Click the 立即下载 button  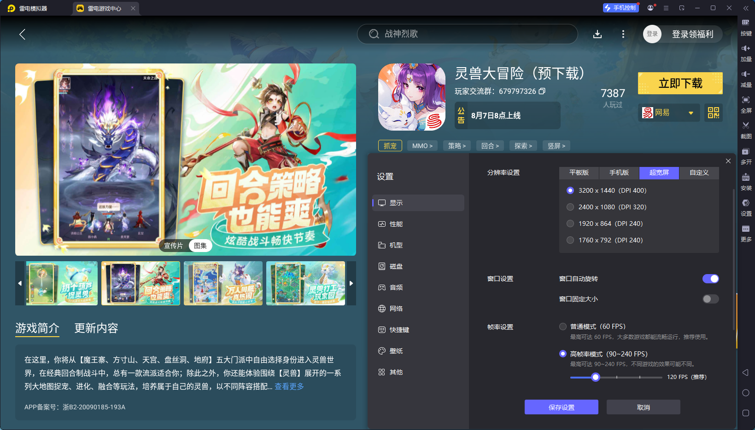(680, 83)
